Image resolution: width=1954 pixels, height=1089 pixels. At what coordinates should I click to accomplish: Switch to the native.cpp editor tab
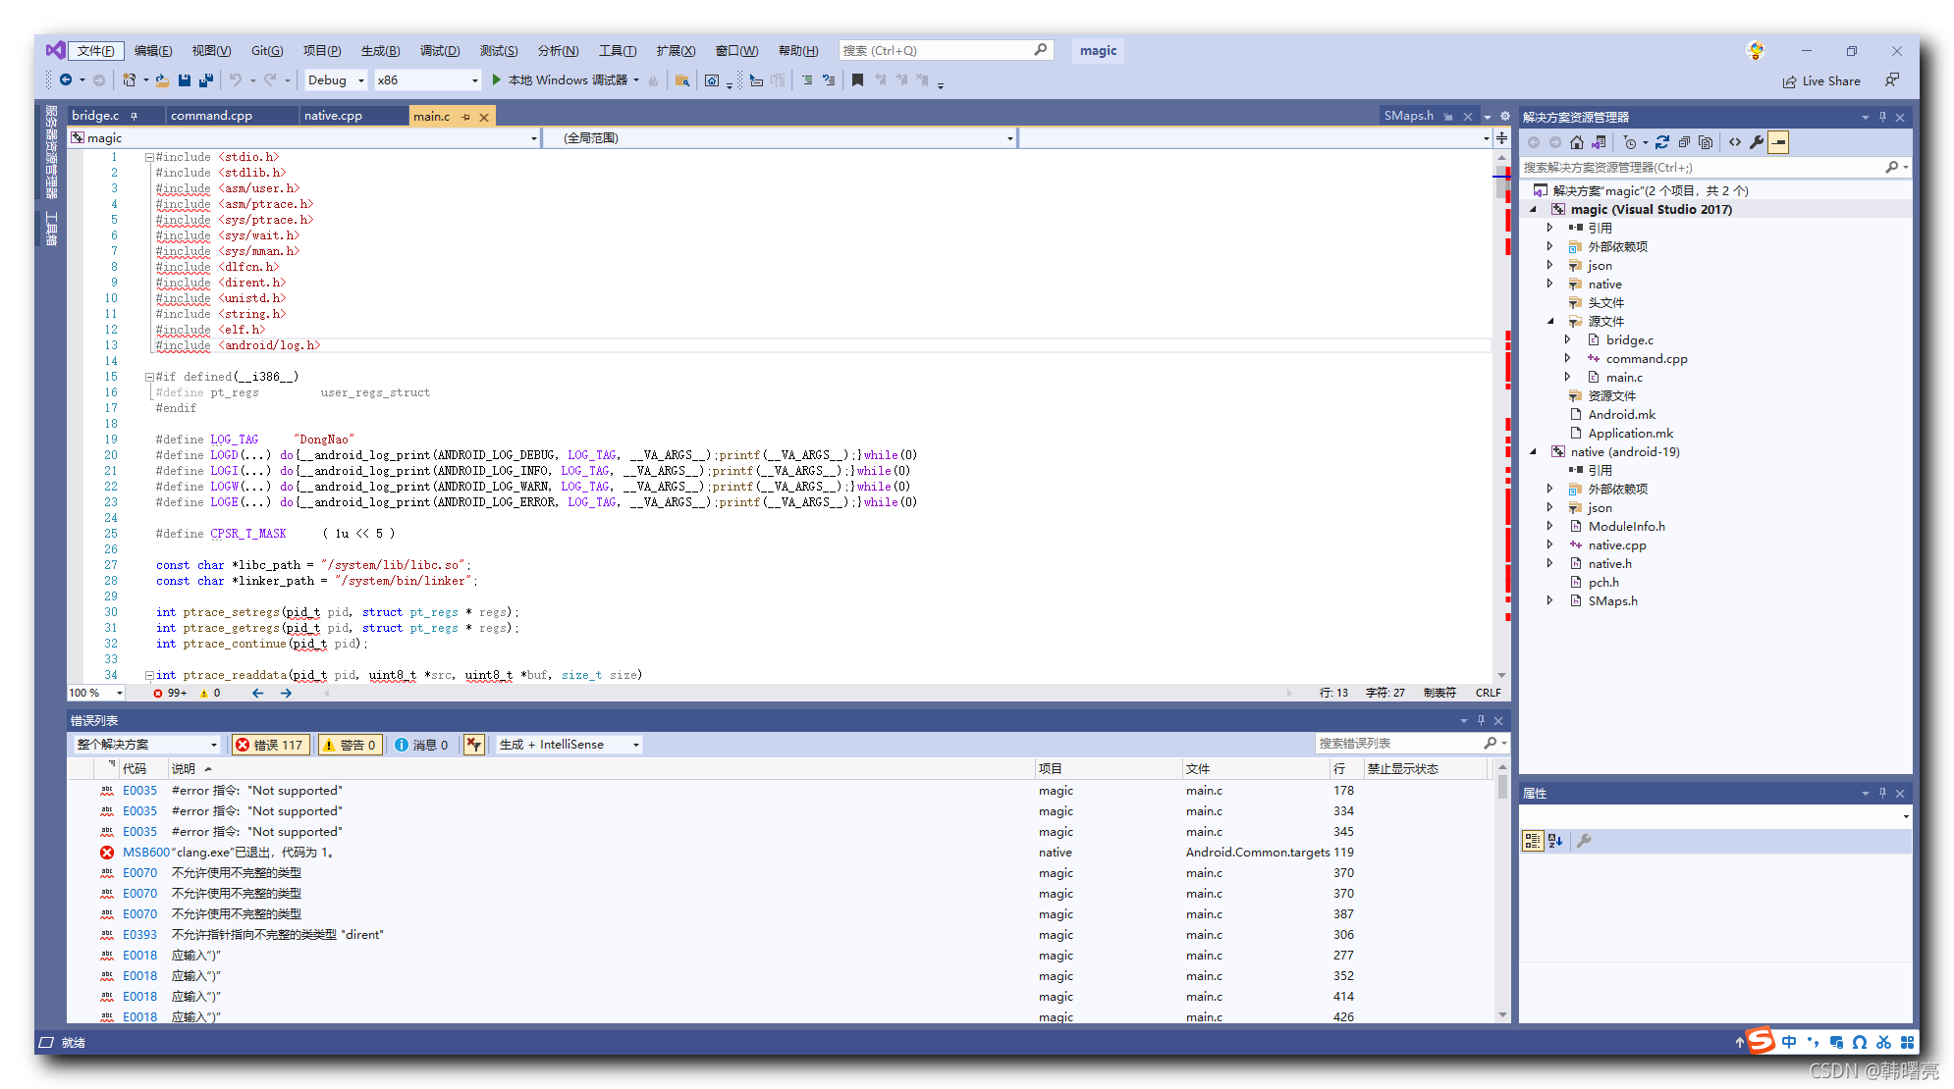pos(333,116)
